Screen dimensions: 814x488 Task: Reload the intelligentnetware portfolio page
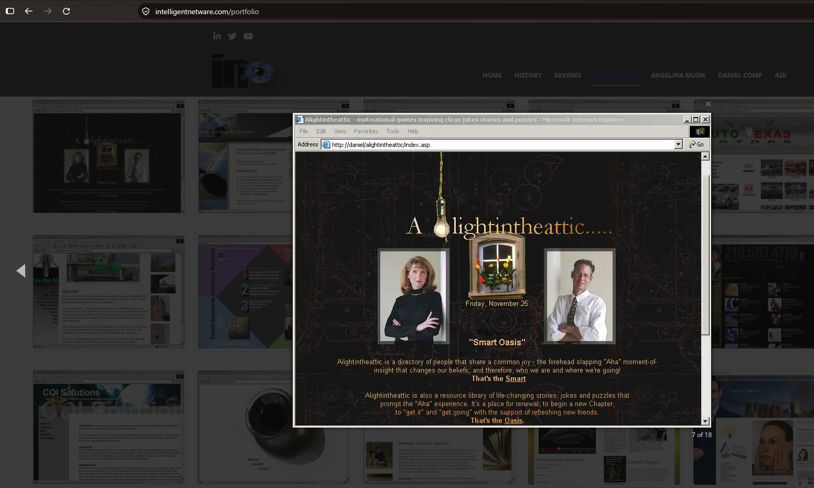[x=66, y=11]
